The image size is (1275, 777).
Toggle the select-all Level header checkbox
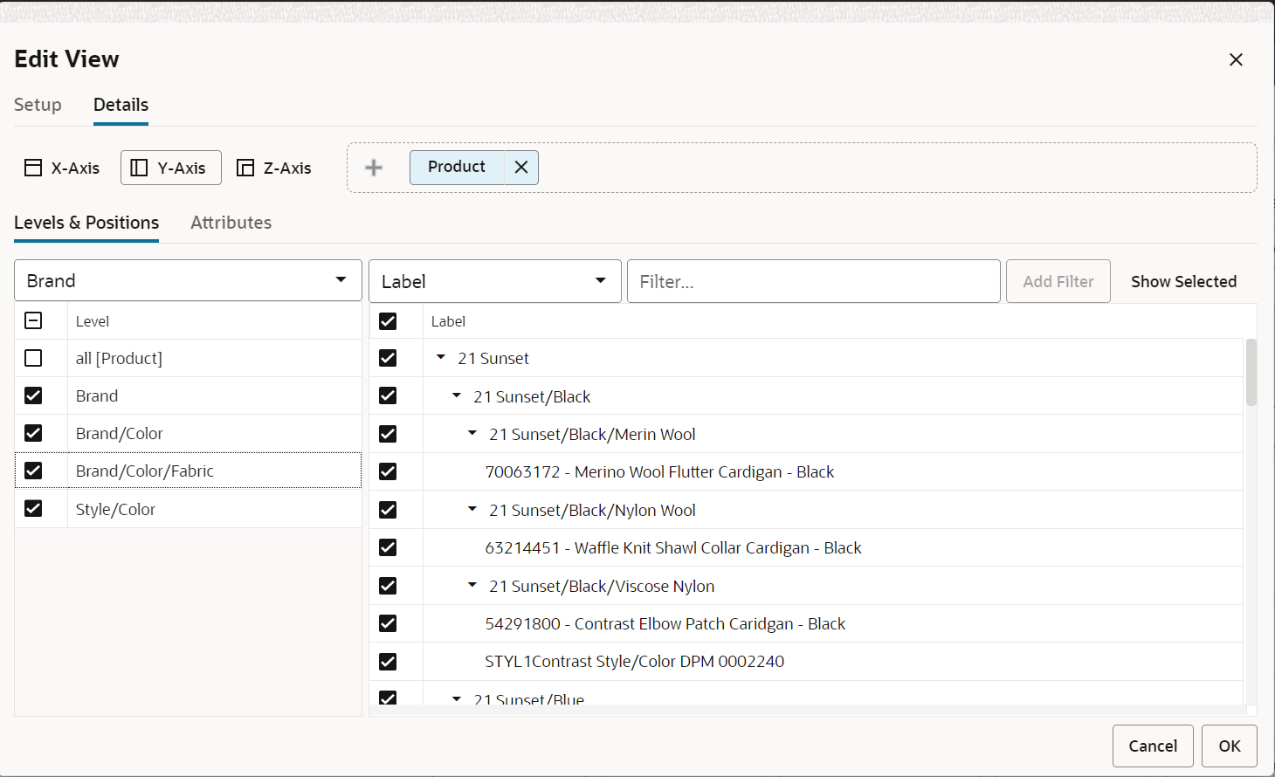point(33,320)
